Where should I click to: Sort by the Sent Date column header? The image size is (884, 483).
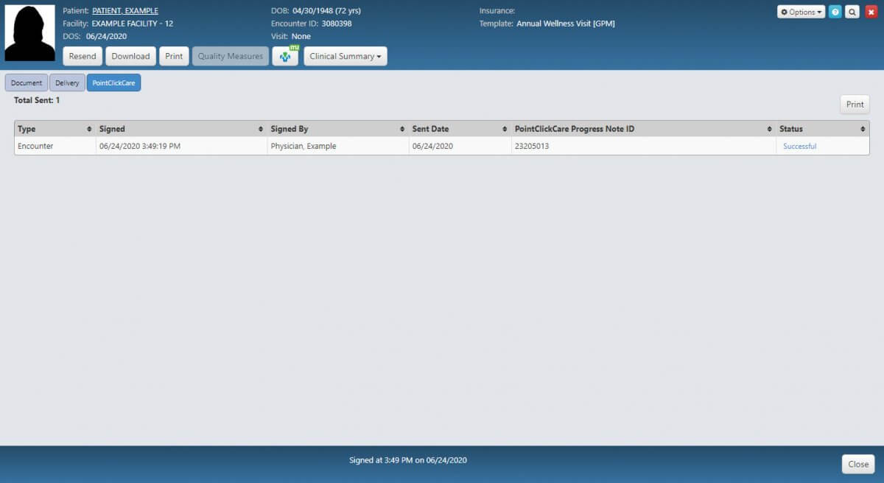pyautogui.click(x=460, y=129)
